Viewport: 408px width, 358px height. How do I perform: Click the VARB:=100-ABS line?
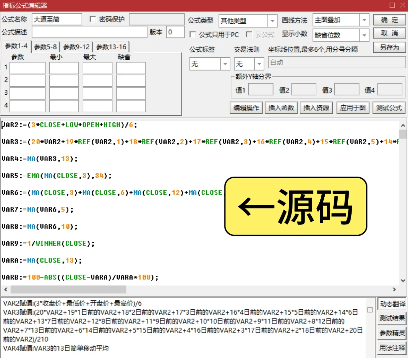[80, 277]
